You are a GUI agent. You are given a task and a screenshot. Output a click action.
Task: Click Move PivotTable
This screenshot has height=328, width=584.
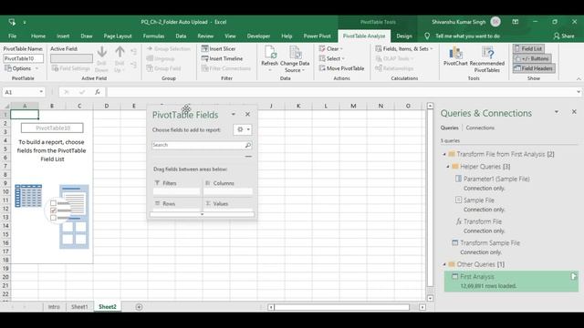click(341, 68)
